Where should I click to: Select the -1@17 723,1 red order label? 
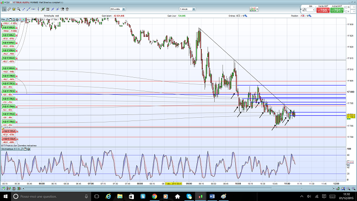coord(9,131)
